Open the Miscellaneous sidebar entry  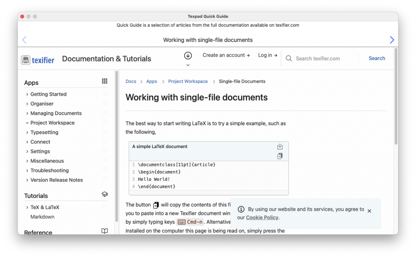point(47,161)
